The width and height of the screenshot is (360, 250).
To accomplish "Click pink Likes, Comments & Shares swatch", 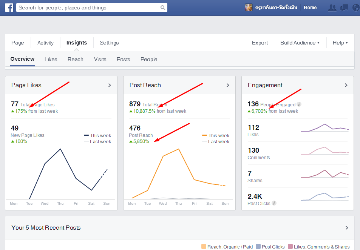I will click(x=290, y=247).
